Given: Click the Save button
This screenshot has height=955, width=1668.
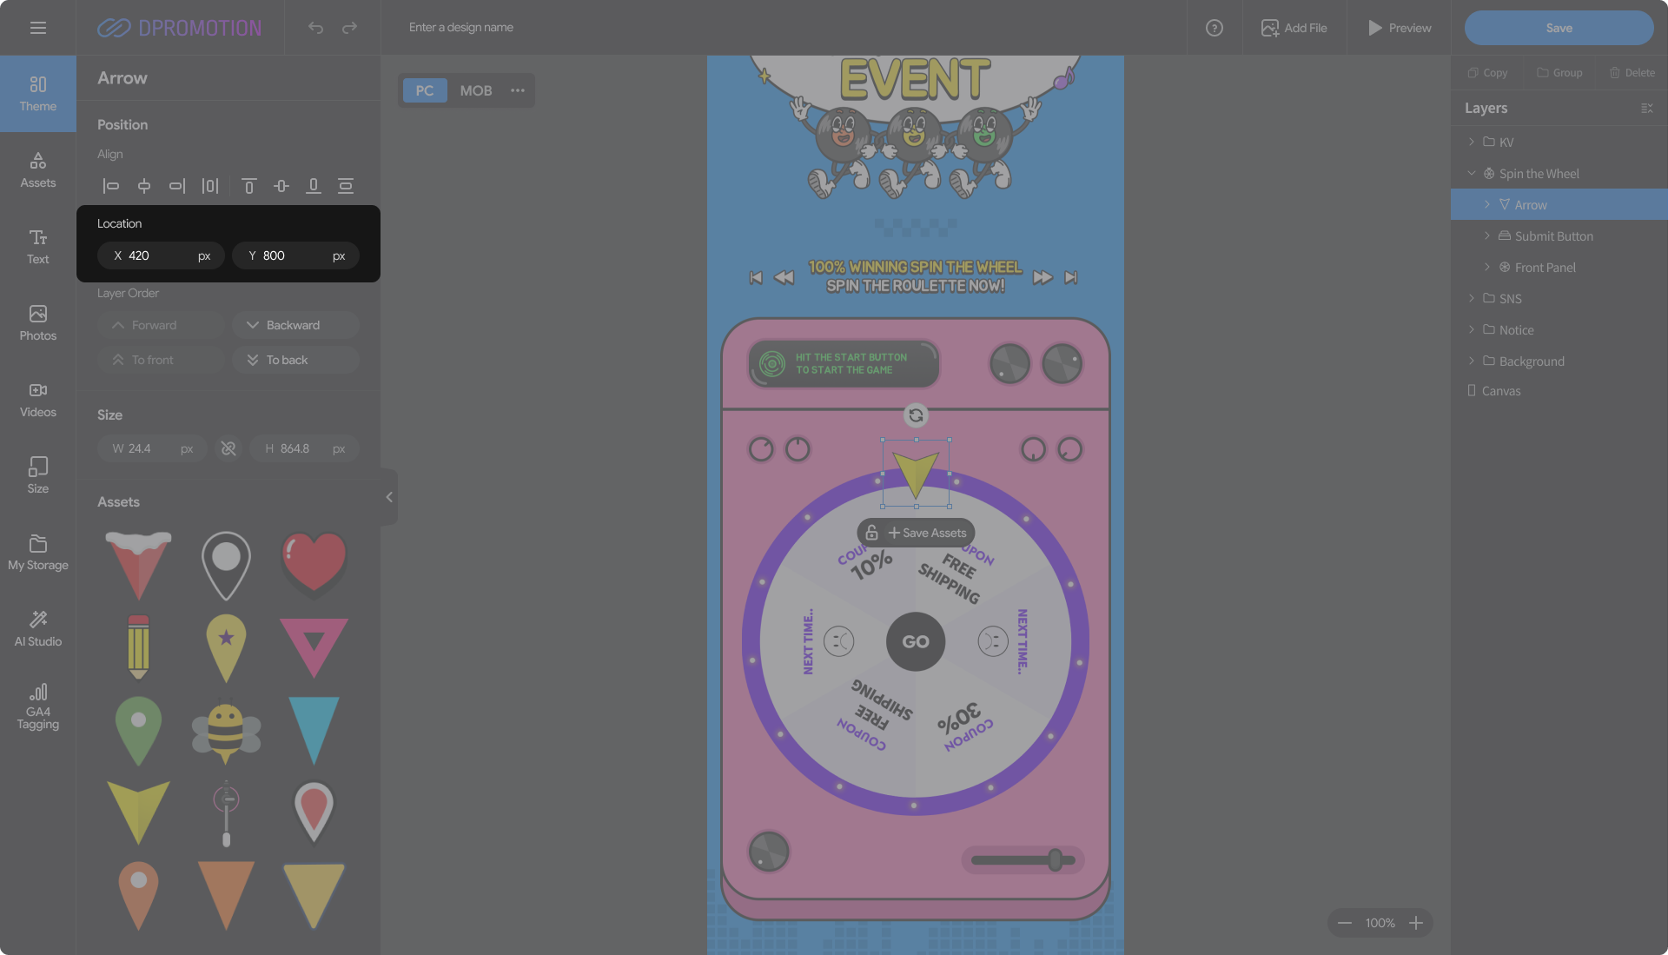Looking at the screenshot, I should [1559, 28].
